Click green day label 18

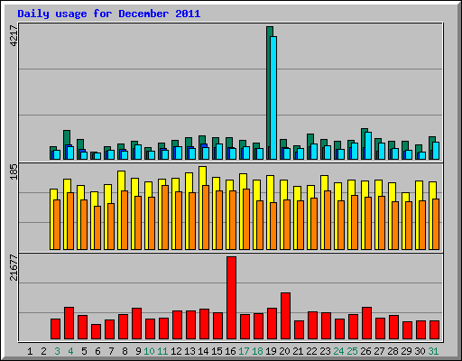[257, 351]
